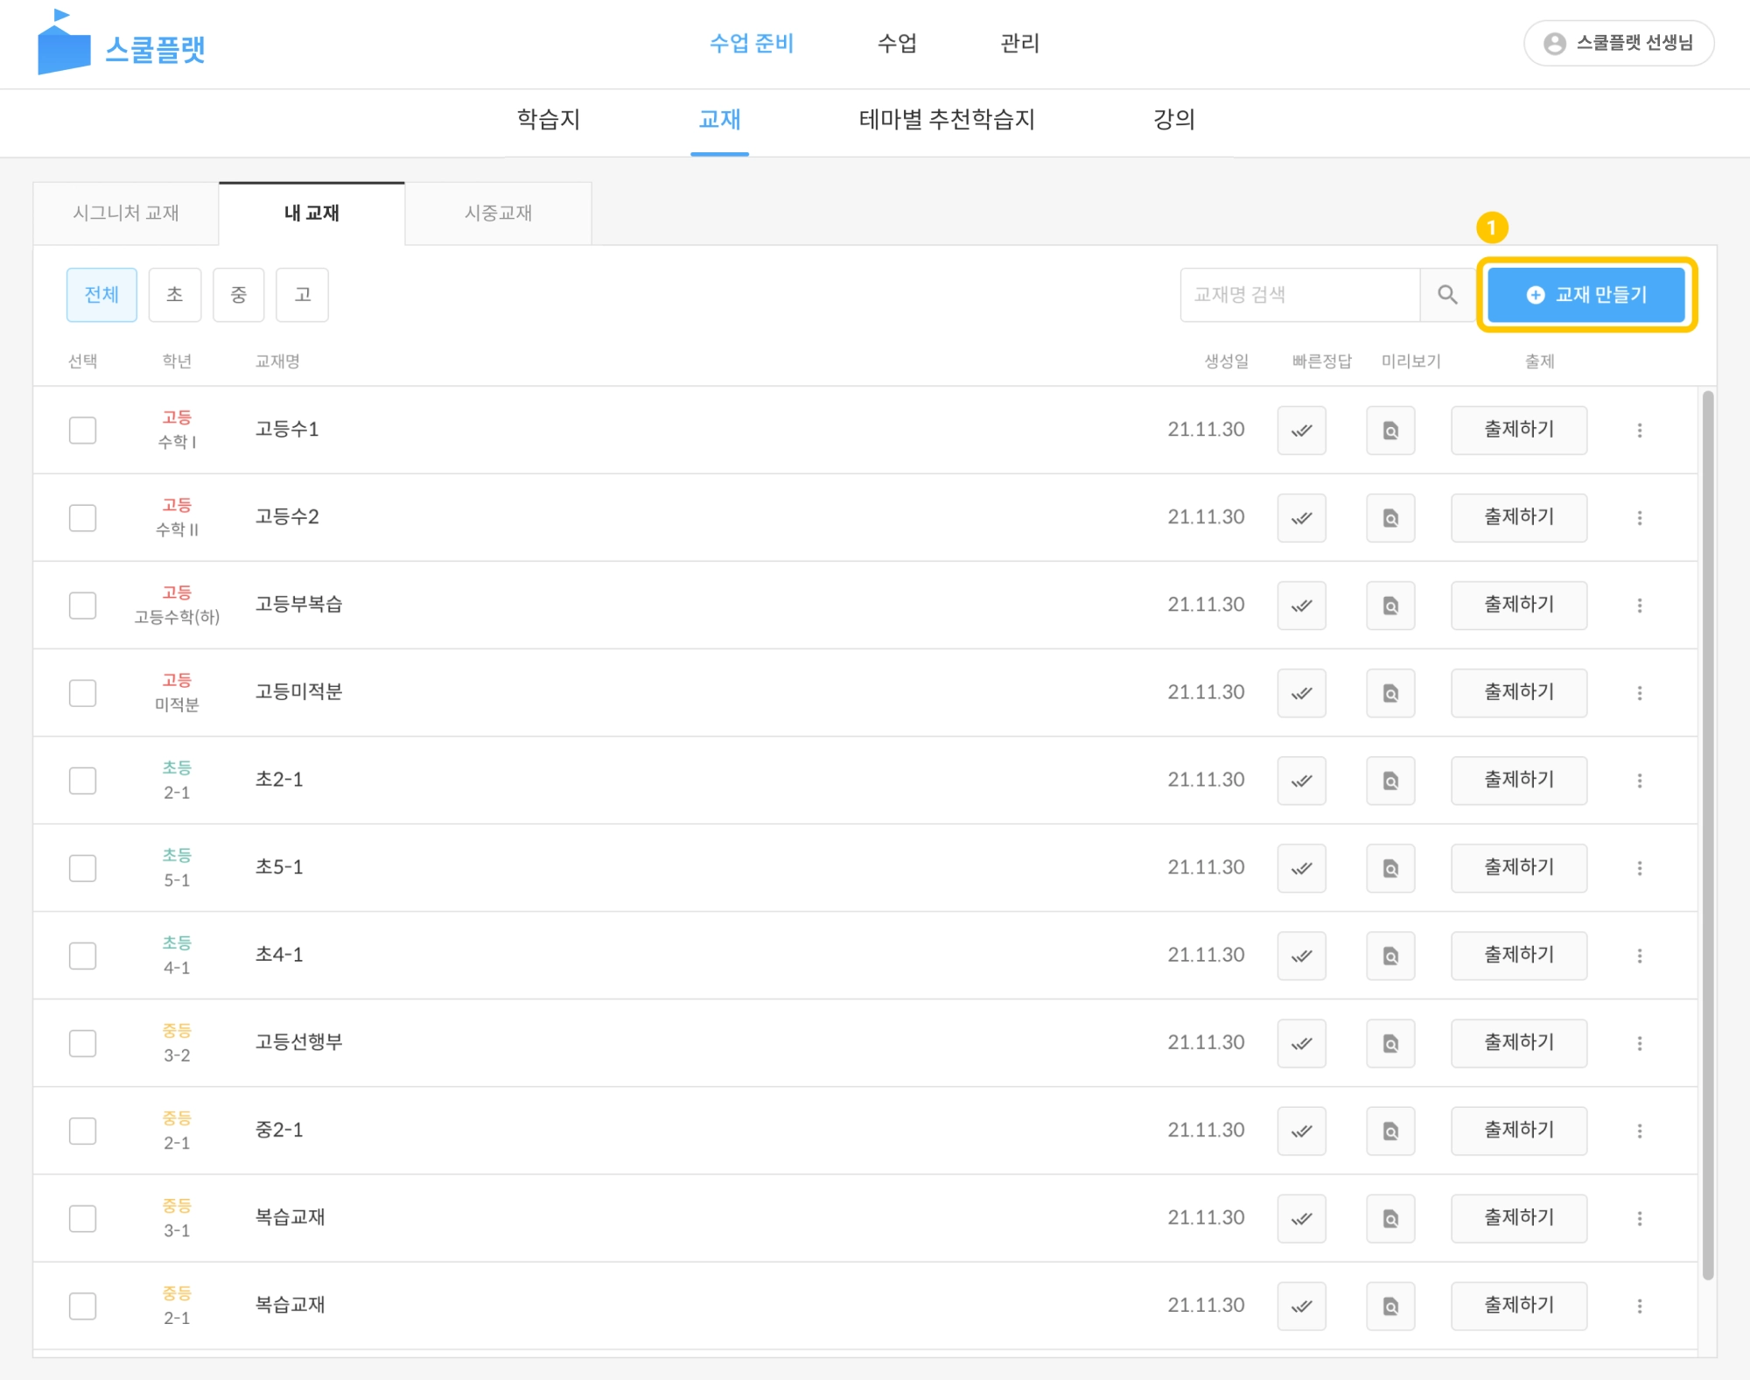Expand the three-dot menu for 초4-1

click(1639, 955)
